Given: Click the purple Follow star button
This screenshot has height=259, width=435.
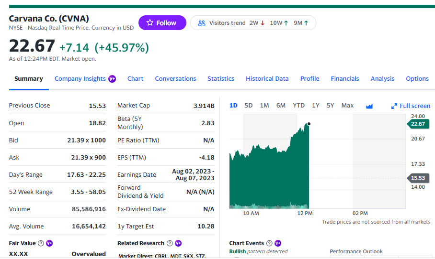Looking at the screenshot, I should 162,22.
